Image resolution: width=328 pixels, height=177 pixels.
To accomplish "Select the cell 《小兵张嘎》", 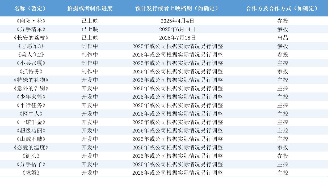I will click(31, 63).
